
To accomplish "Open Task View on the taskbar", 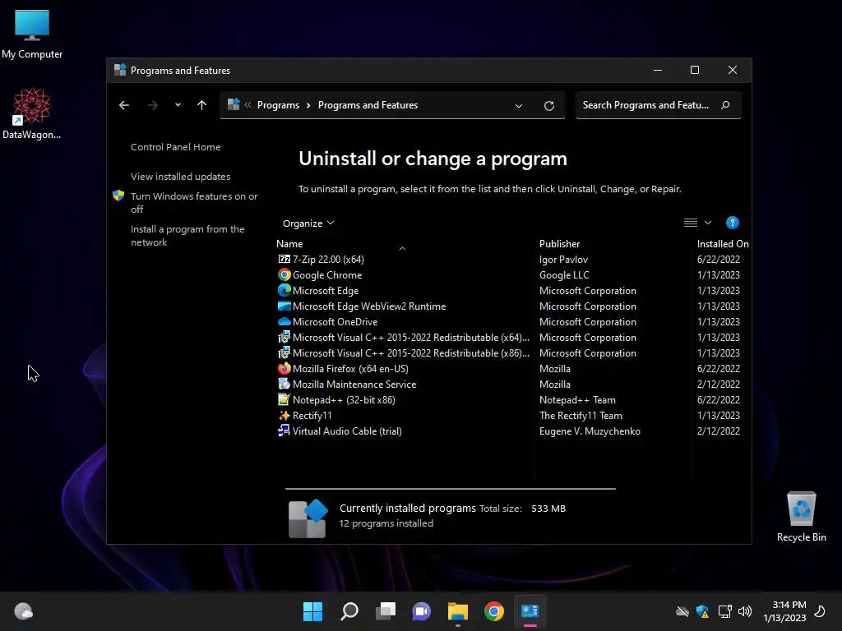I will [386, 611].
